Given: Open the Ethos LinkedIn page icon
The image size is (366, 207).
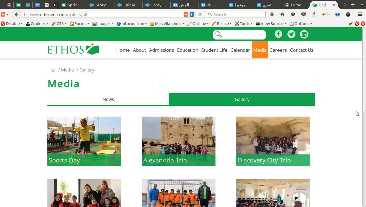Looking at the screenshot, I should [x=304, y=34].
